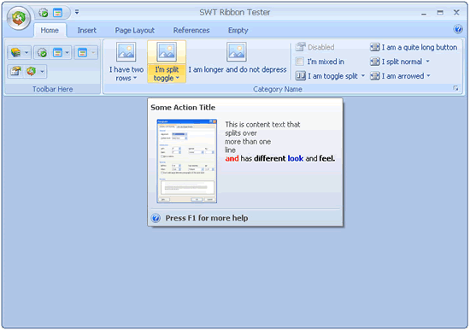Switch to the Home tab
Viewport: 470px width, 330px height.
[x=50, y=30]
